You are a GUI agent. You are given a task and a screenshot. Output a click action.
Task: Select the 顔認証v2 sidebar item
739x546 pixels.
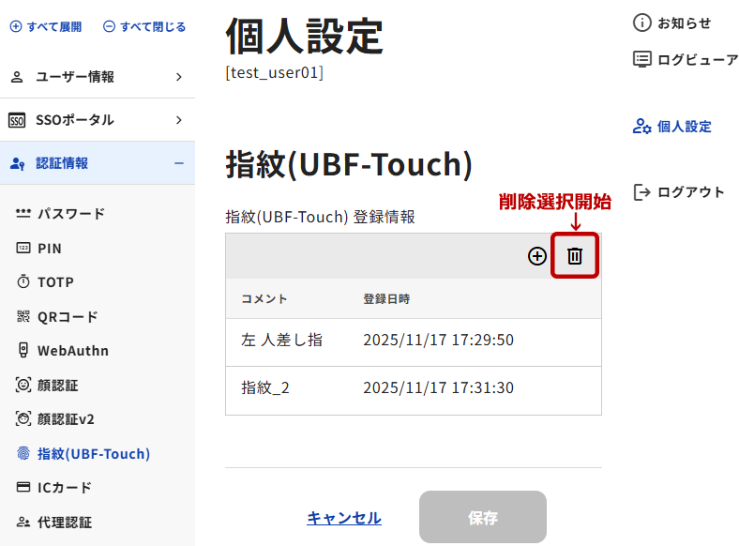[x=65, y=419]
